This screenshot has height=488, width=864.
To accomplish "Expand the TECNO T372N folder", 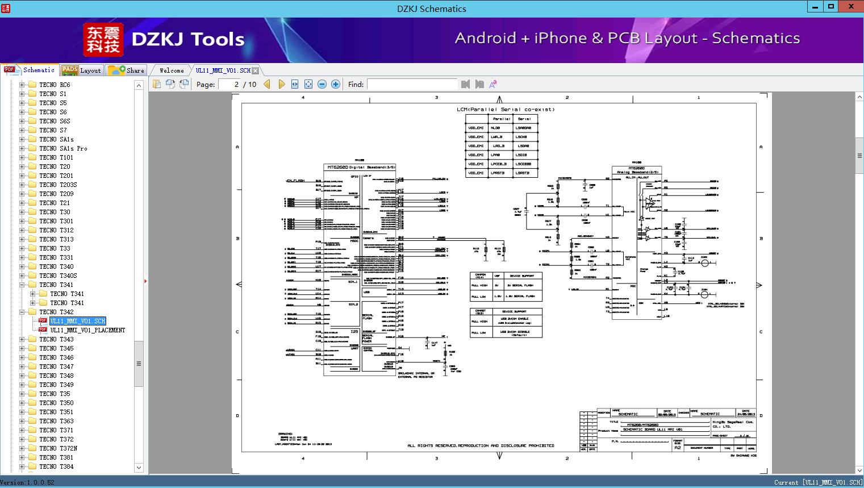I will pos(22,448).
